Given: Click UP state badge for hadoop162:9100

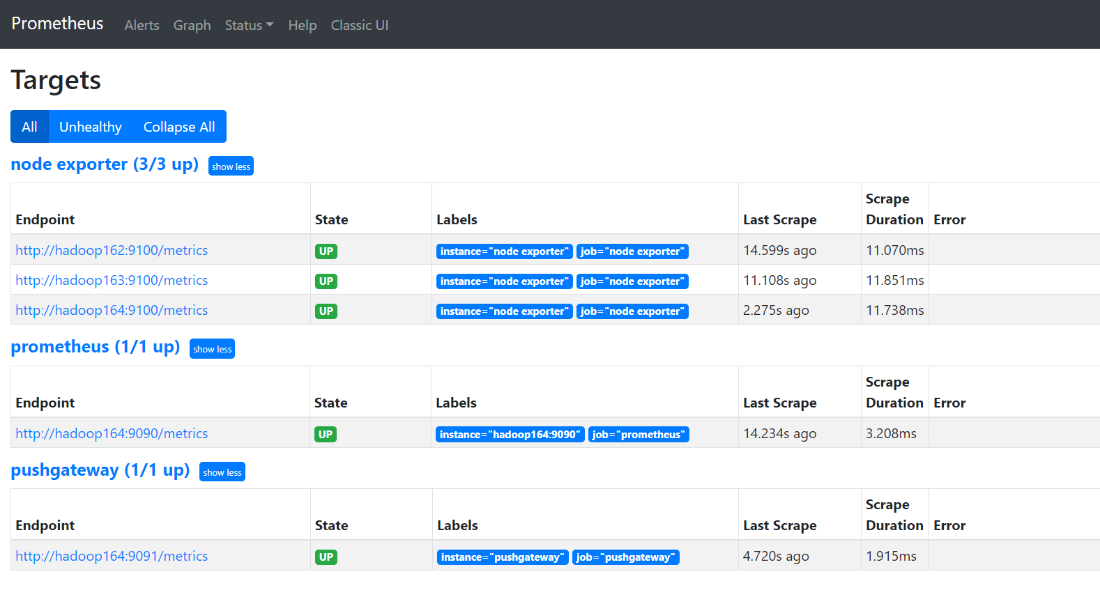Looking at the screenshot, I should tap(326, 251).
